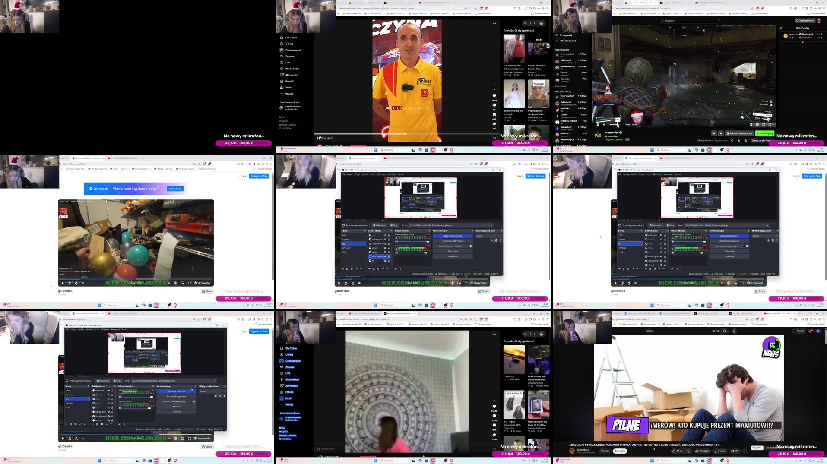Click the notification bell on the Kick channel
The image size is (827, 464).
click(714, 133)
